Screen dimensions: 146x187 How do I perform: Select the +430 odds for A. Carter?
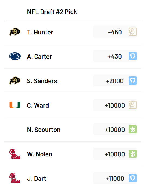coord(115,57)
